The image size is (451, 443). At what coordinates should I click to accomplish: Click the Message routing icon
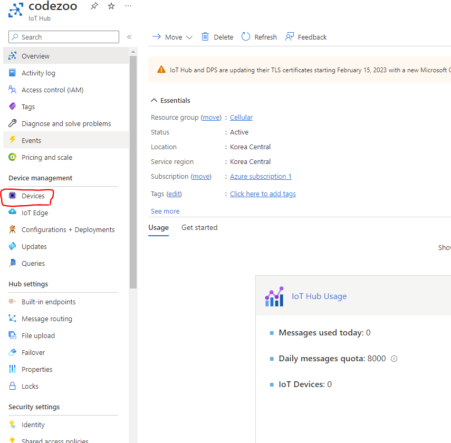(12, 318)
